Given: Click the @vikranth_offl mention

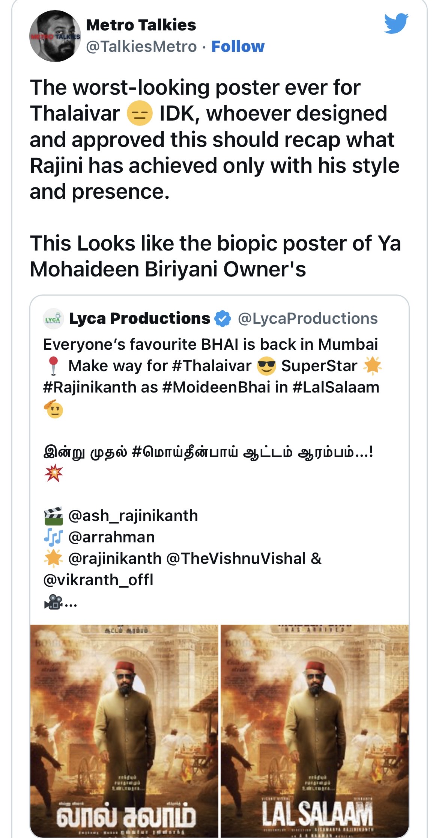Looking at the screenshot, I should click(x=98, y=580).
